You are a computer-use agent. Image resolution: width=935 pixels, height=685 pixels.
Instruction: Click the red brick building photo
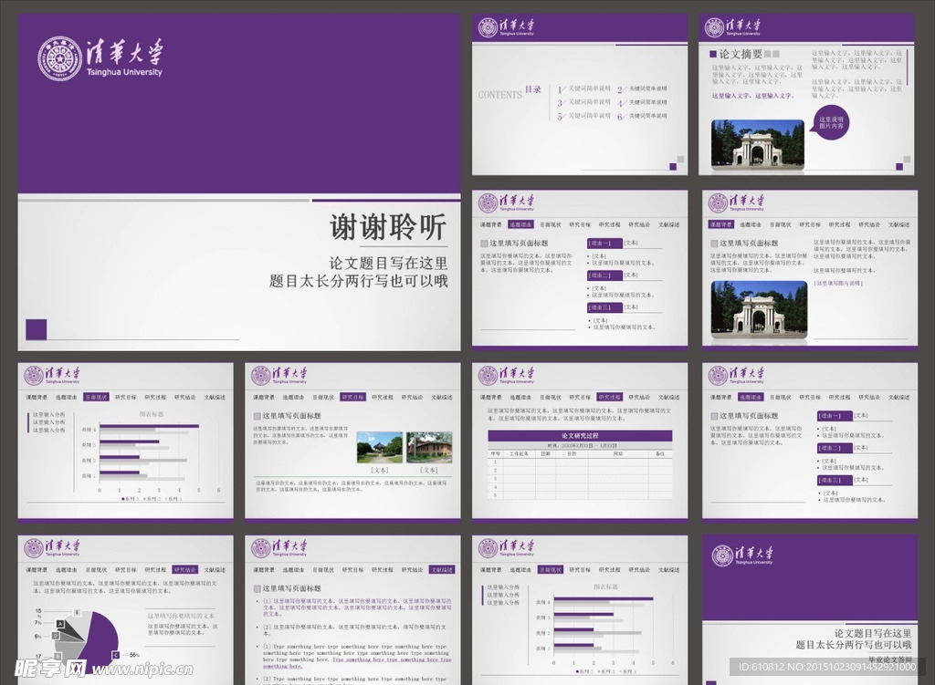point(429,447)
